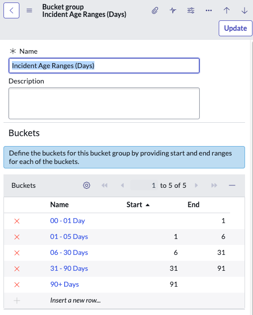
Task: Go to previous record with up arrow
Action: click(227, 10)
